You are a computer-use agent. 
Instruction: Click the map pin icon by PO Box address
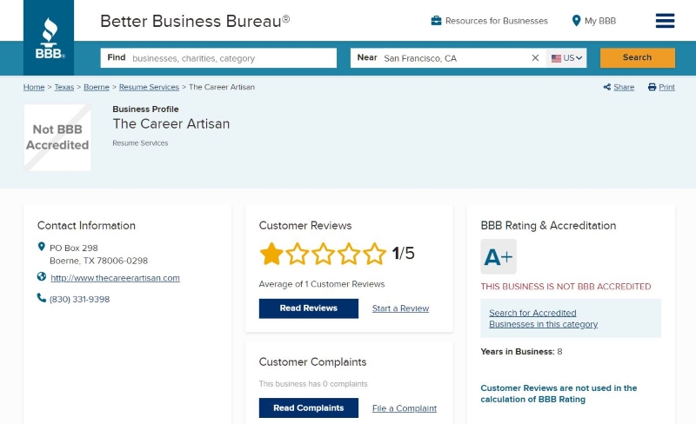(x=41, y=247)
